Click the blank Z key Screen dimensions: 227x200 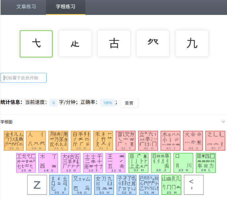(37, 185)
